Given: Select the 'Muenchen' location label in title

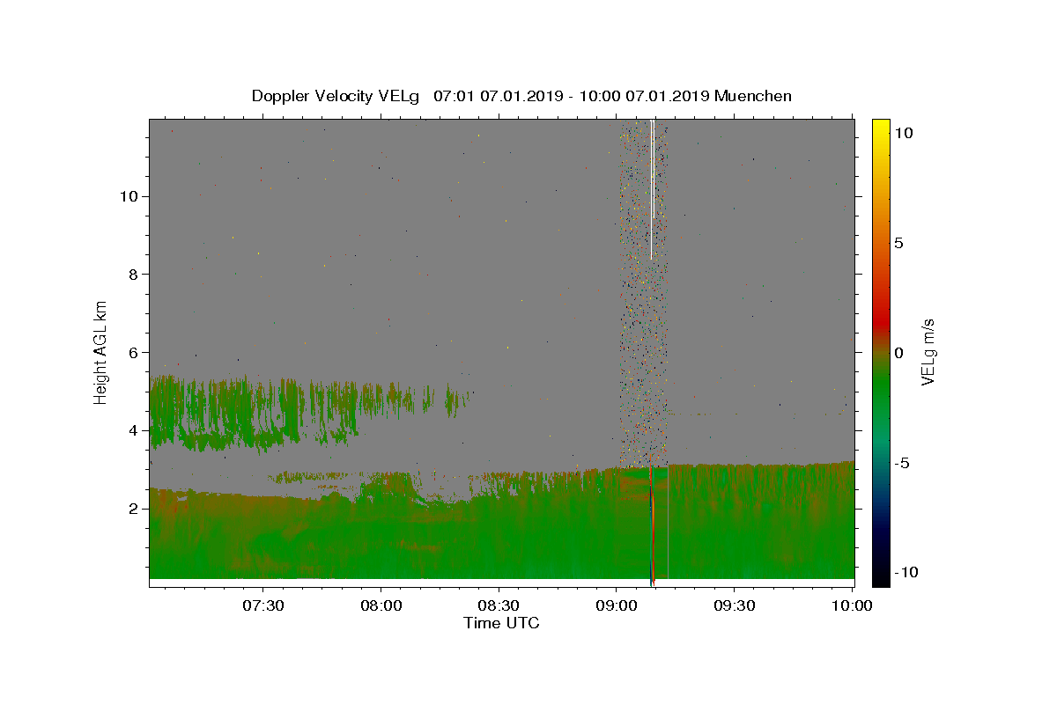Looking at the screenshot, I should (x=753, y=96).
